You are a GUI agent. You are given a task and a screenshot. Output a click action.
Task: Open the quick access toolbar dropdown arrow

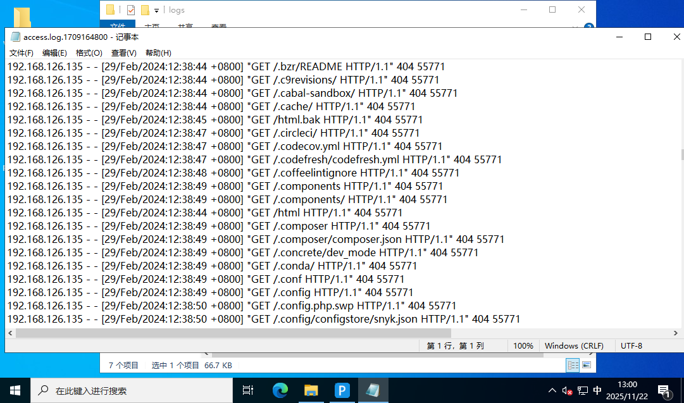(156, 11)
